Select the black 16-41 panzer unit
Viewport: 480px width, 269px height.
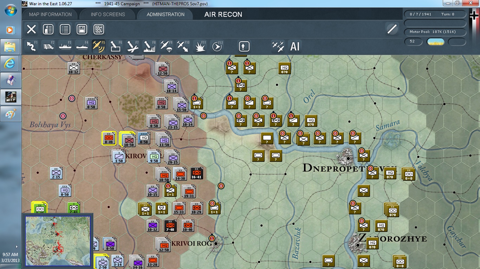coord(196,173)
